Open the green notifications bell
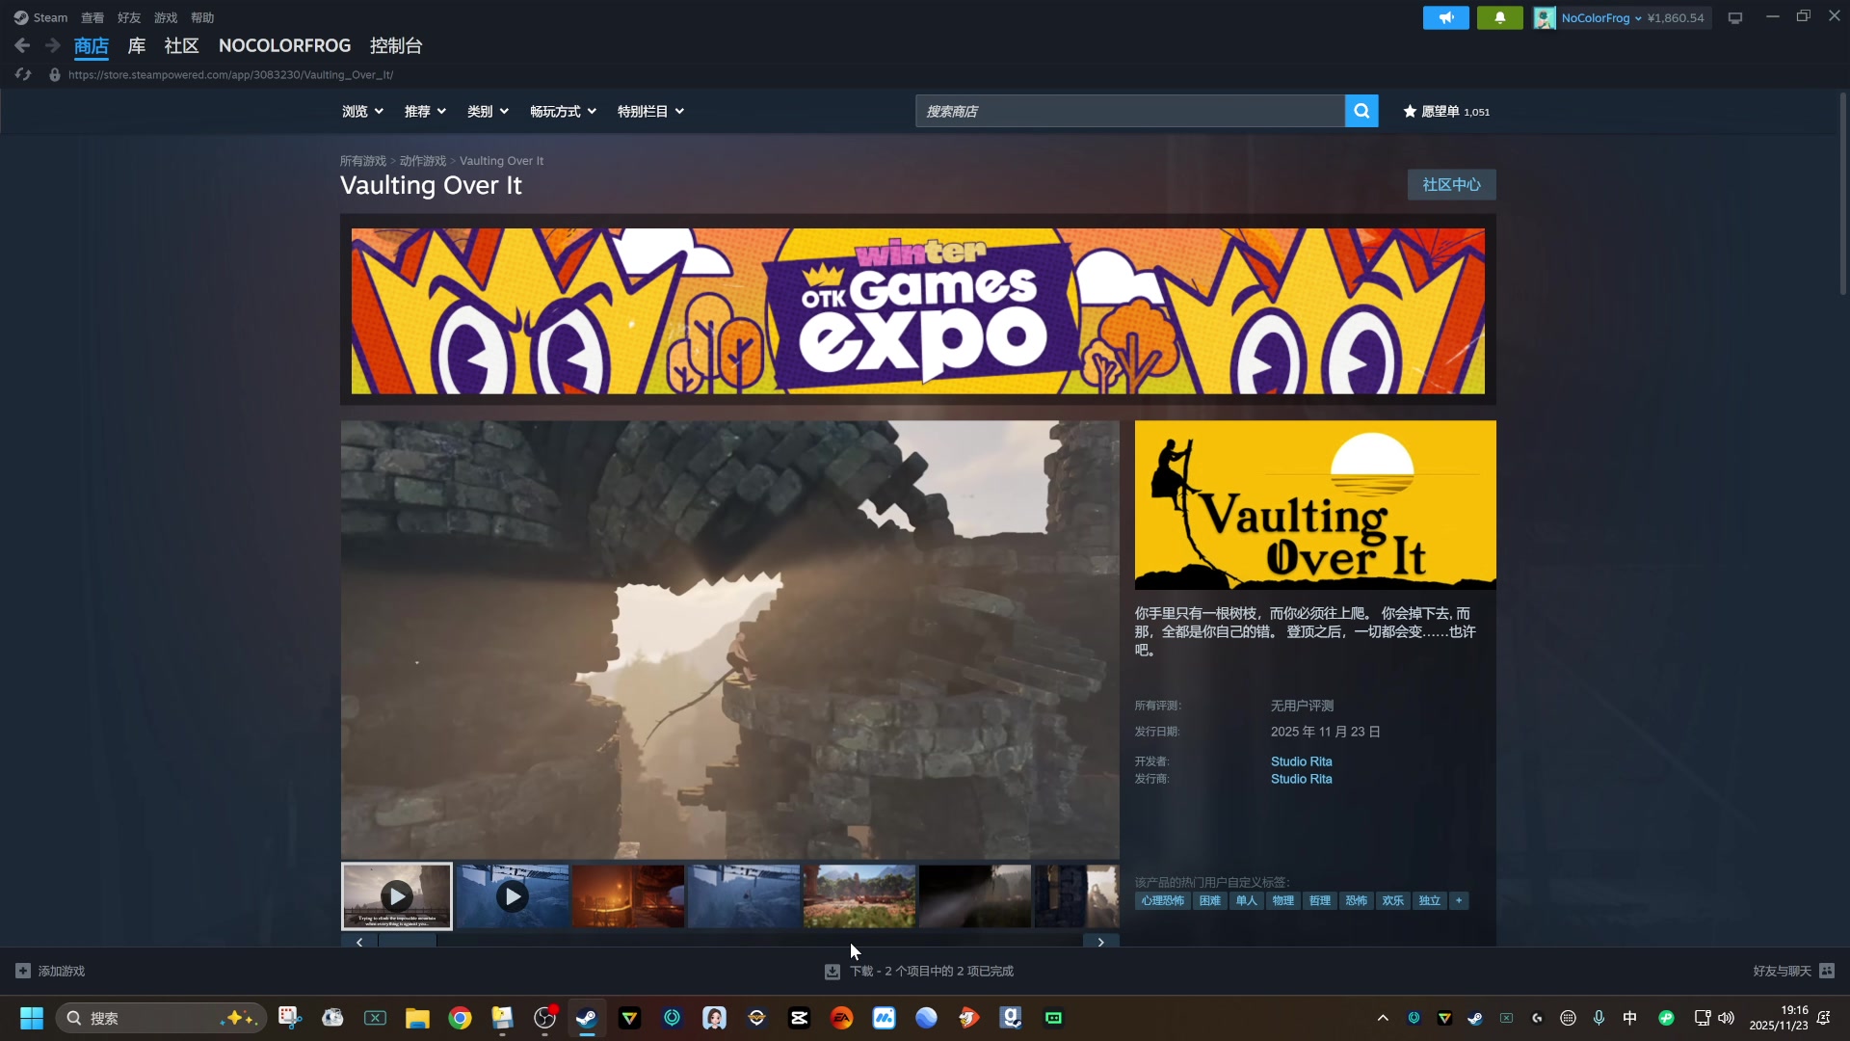The width and height of the screenshot is (1850, 1041). pyautogui.click(x=1499, y=17)
